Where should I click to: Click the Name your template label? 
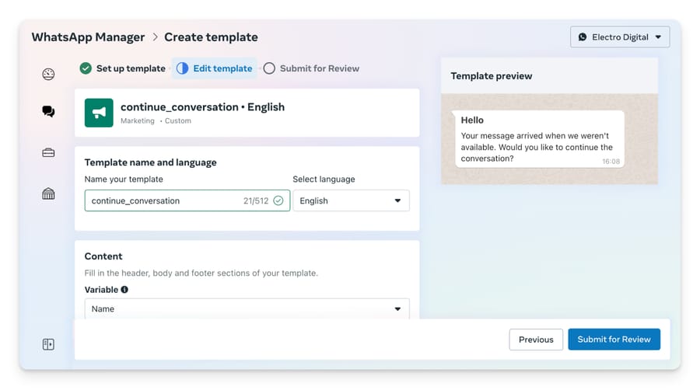(124, 179)
